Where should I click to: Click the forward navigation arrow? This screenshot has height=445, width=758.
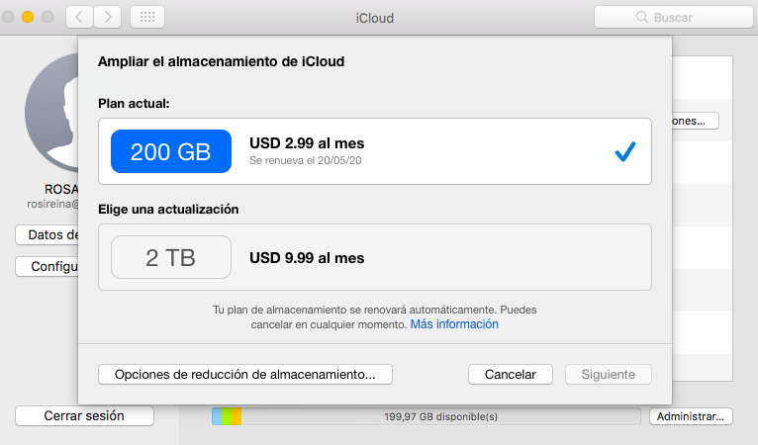(107, 17)
